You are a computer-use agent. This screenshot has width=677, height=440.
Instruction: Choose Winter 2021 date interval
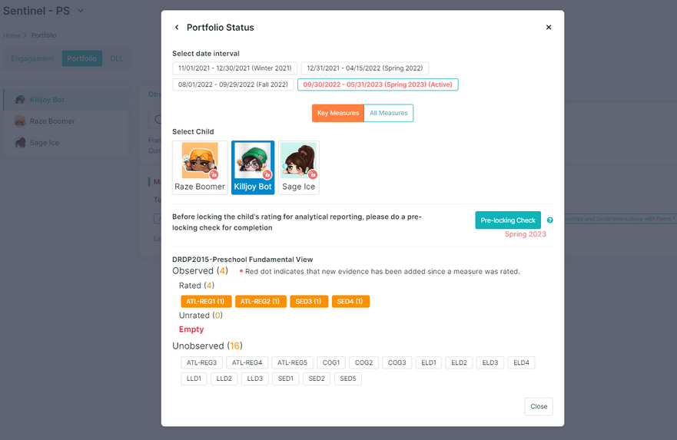[x=235, y=68]
